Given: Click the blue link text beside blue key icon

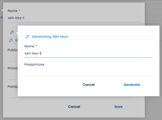Looking at the screenshot, I should coord(16,41).
